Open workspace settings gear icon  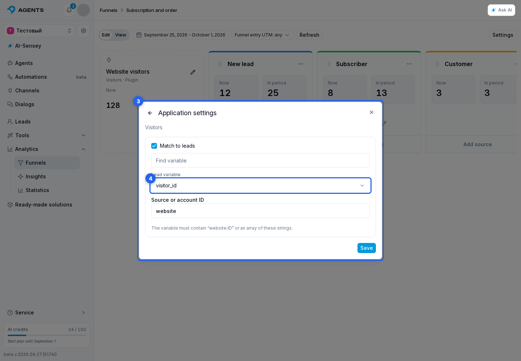pos(84,31)
